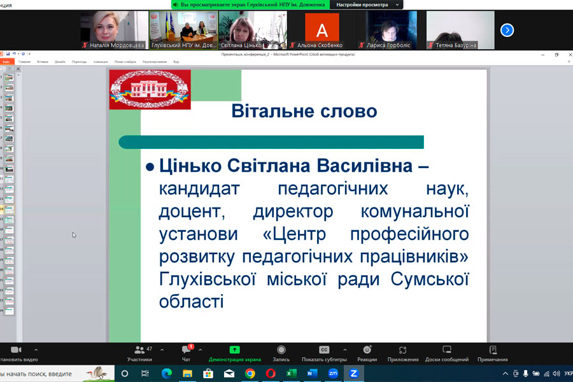Open Реакции reactions menu
Image resolution: width=573 pixels, height=382 pixels.
coord(367,354)
